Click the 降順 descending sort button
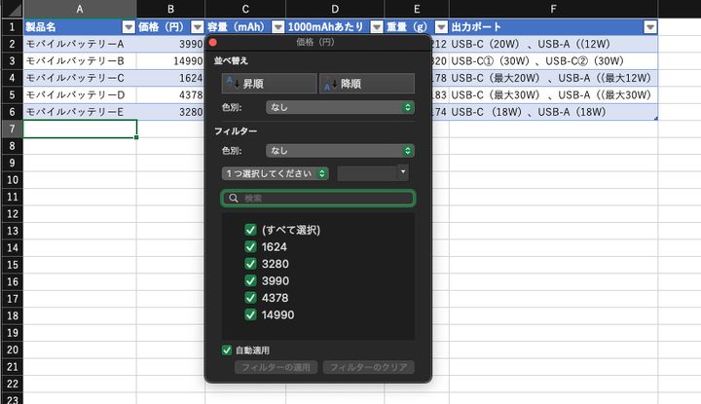701x404 pixels. pos(366,84)
